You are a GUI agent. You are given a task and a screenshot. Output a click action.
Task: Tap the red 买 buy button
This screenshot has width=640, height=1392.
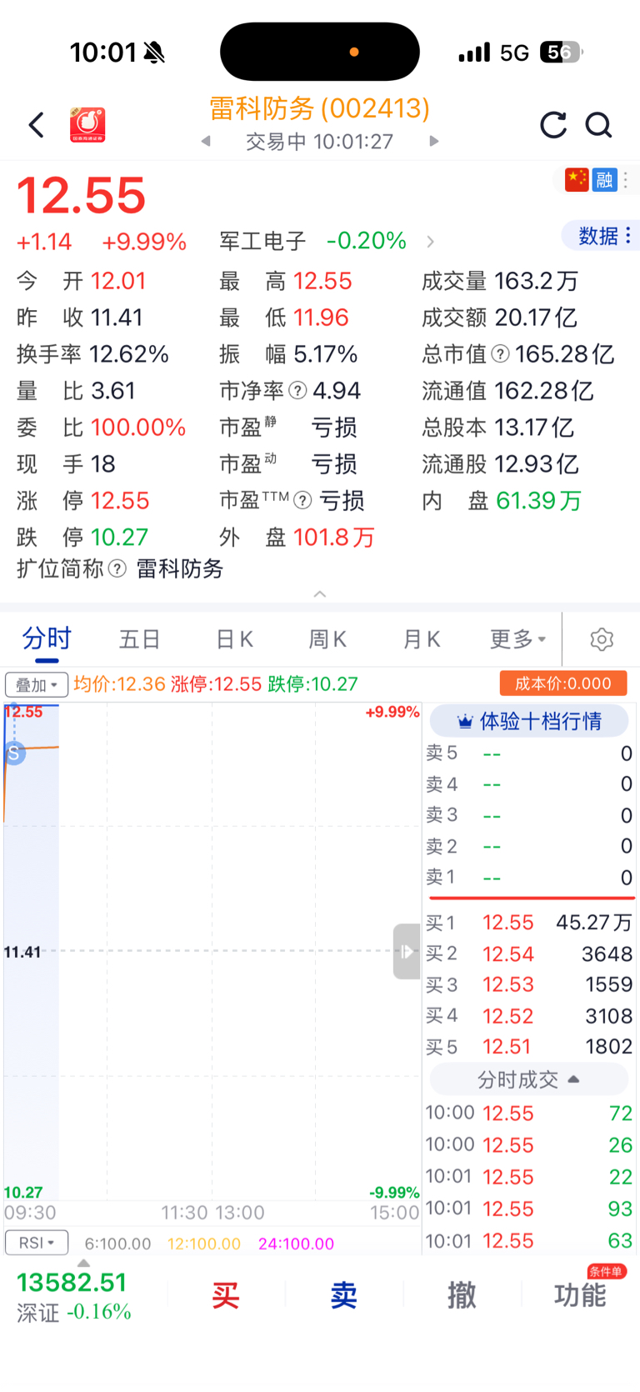click(225, 1295)
